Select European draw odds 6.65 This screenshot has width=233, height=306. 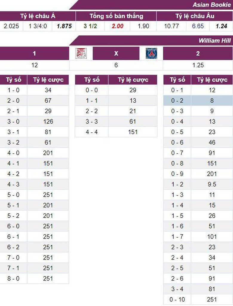198,26
